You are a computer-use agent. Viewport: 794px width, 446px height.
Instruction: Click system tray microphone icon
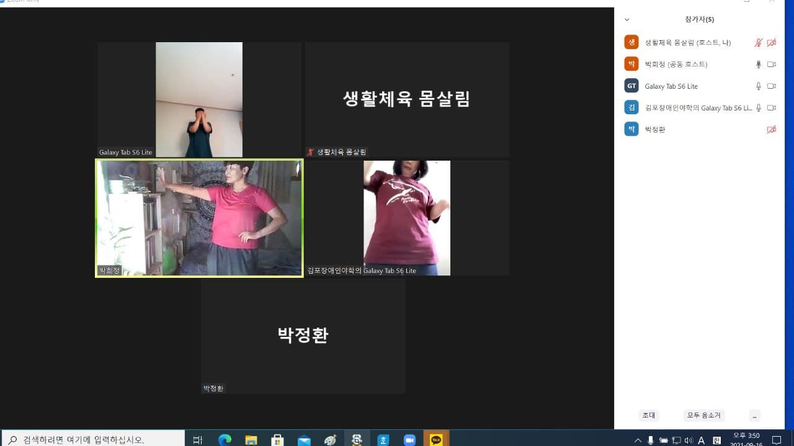pos(650,440)
